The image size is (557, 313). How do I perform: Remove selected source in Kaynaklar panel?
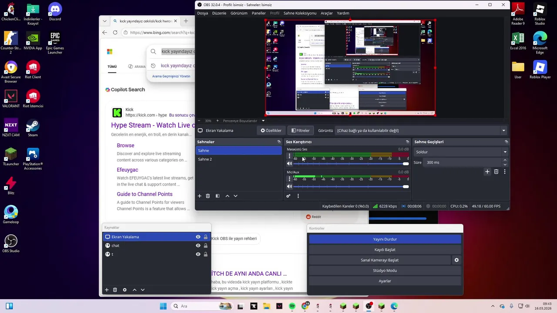click(115, 290)
